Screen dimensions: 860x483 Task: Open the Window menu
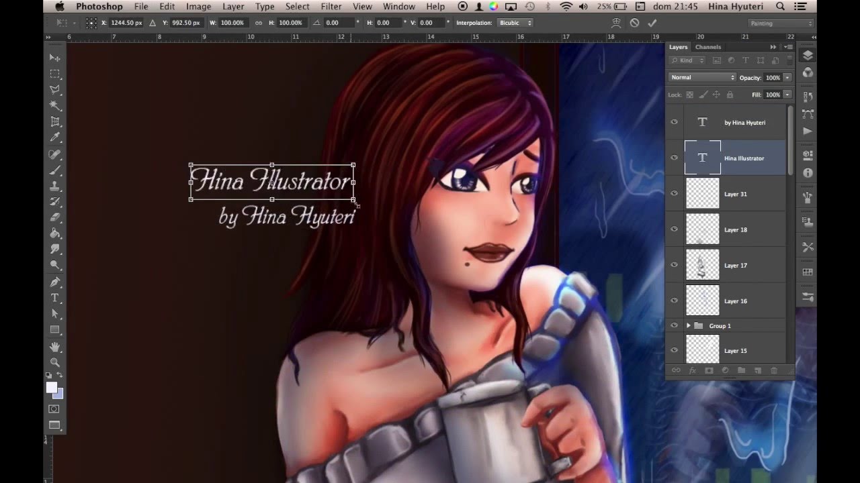coord(399,7)
